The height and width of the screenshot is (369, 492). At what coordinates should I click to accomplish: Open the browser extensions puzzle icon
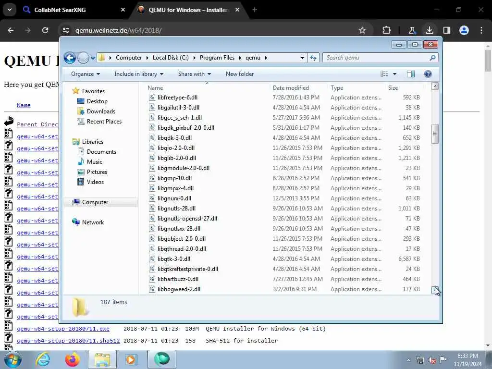tap(387, 30)
